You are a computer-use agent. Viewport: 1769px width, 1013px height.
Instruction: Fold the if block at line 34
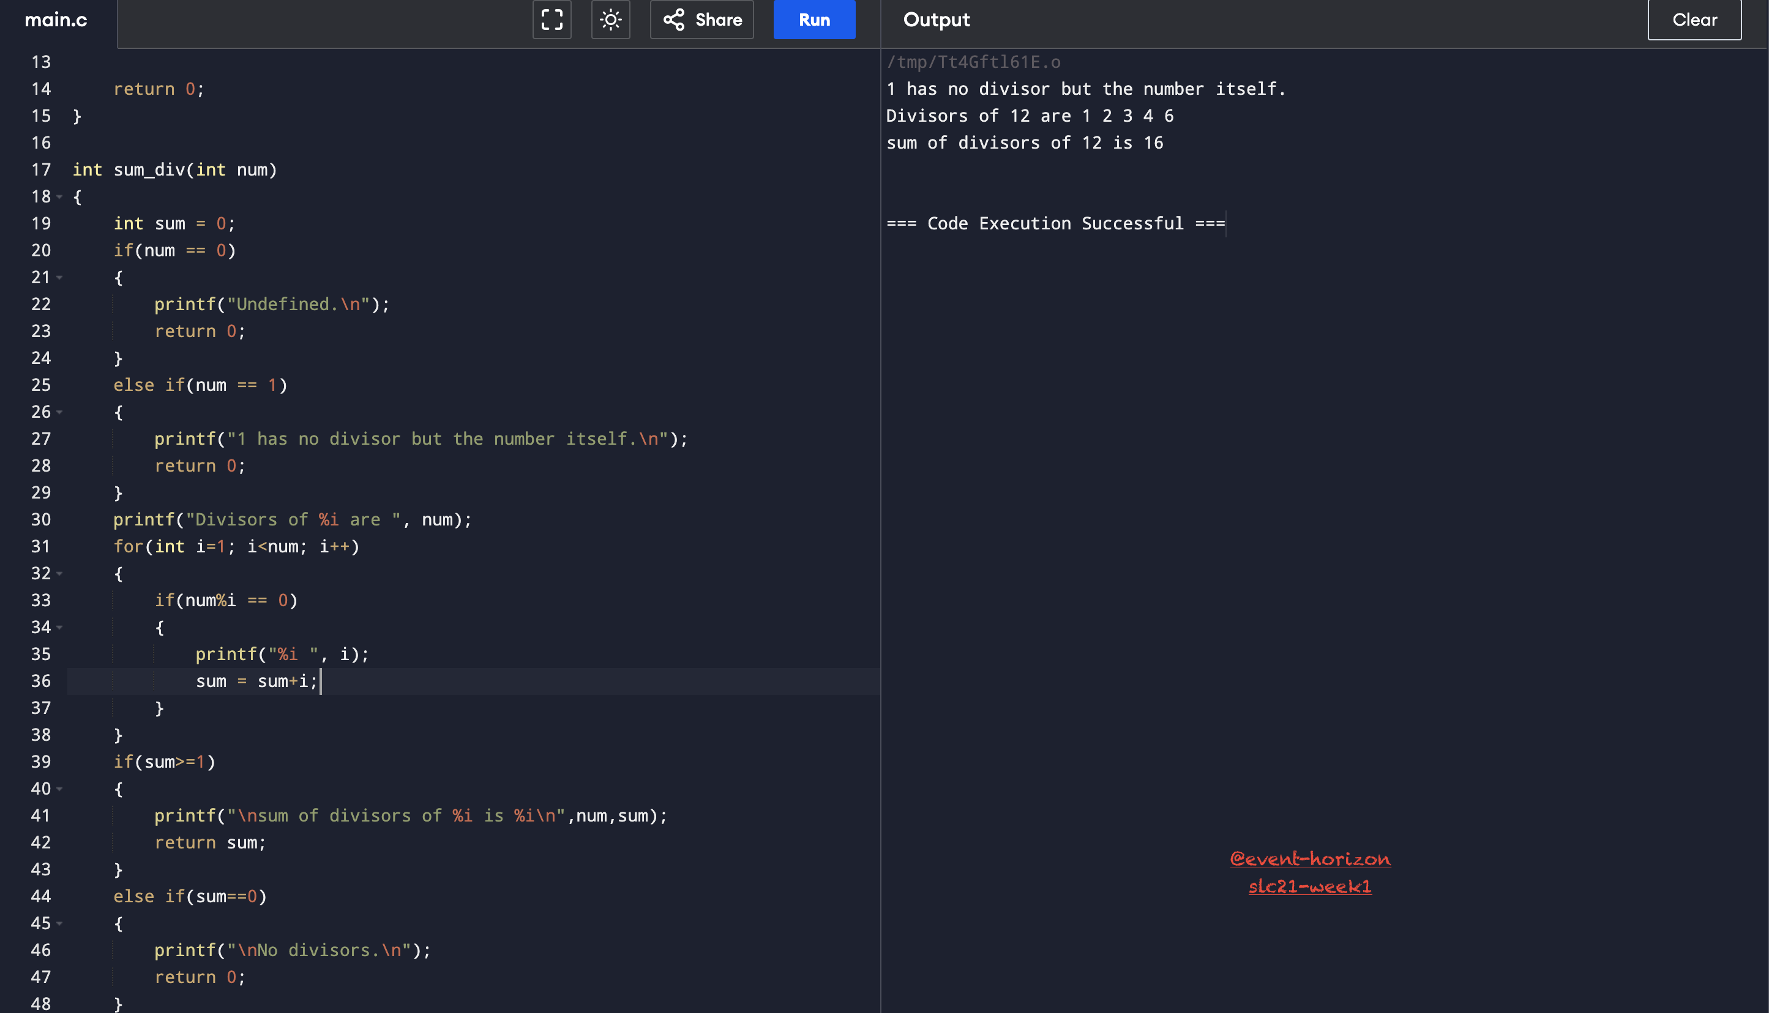(x=60, y=628)
